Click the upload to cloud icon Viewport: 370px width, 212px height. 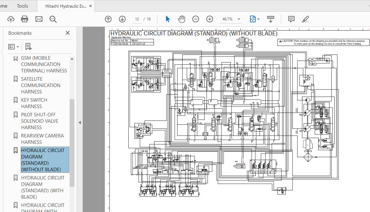(x=11, y=19)
